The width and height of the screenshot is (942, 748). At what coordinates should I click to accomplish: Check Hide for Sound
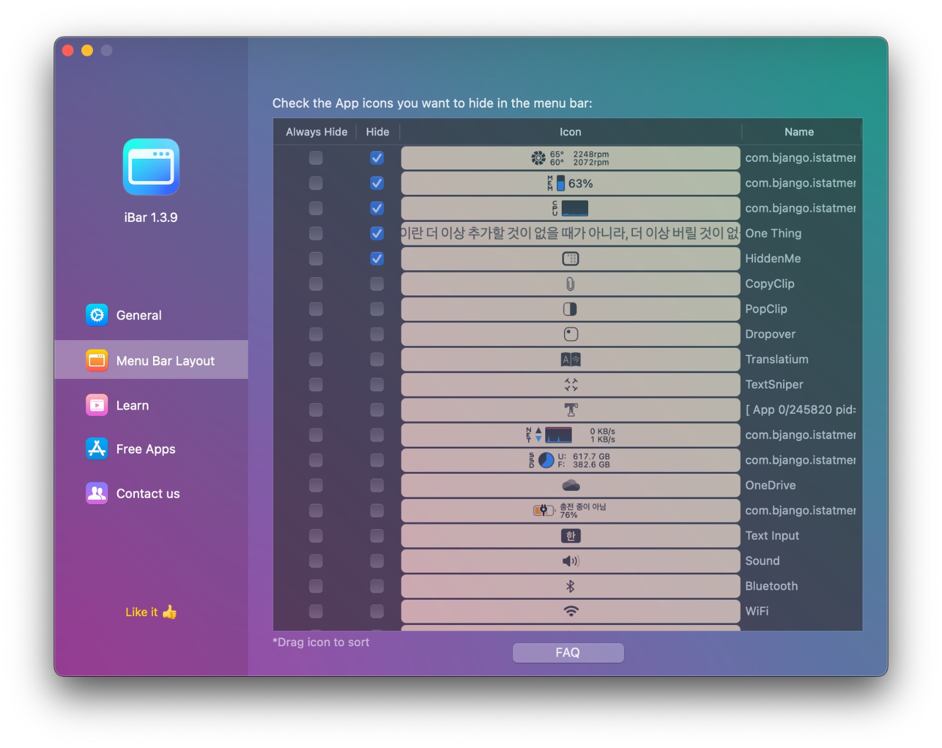pyautogui.click(x=377, y=561)
